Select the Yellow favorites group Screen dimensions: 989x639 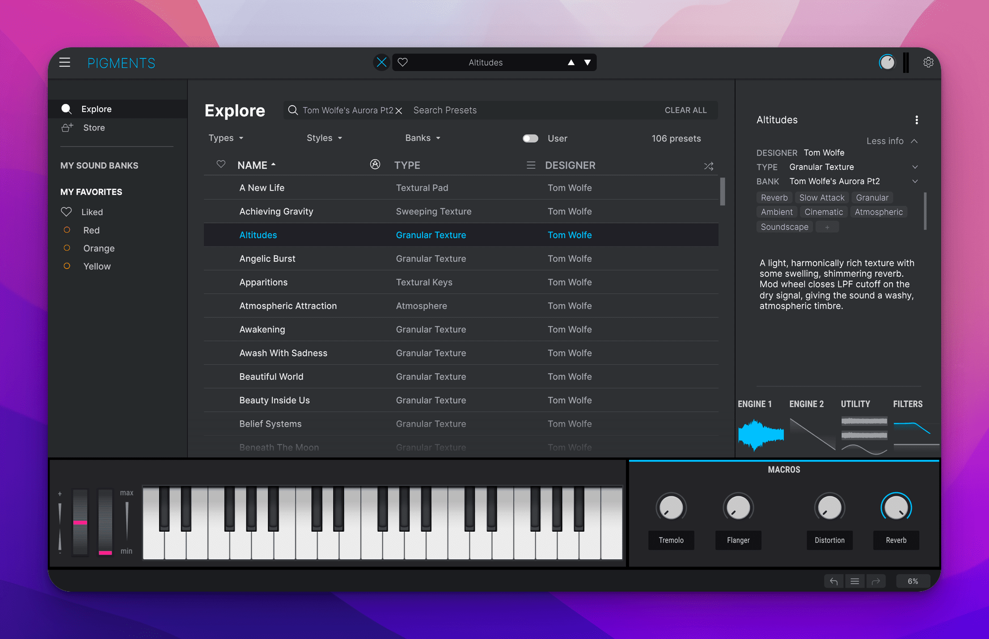(97, 266)
